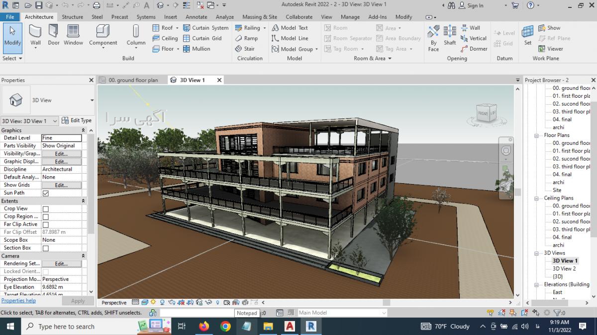This screenshot has width=597, height=335.
Task: Collapse the Floor Plans tree node
Action: [x=537, y=135]
